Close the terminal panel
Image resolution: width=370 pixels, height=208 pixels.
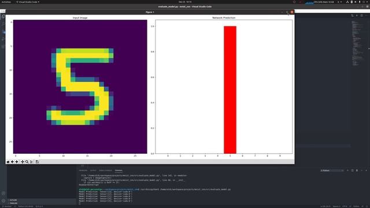[x=366, y=170]
